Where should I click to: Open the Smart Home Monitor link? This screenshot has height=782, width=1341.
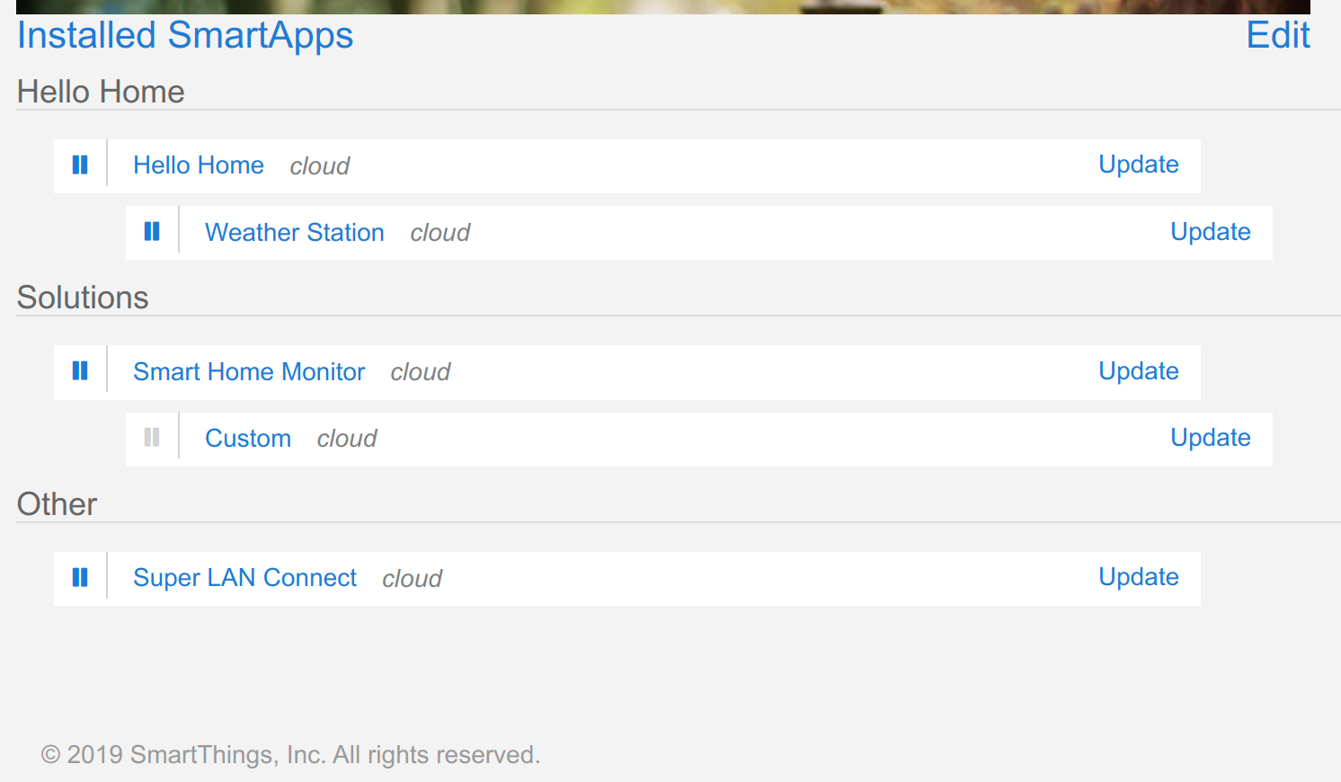click(x=249, y=372)
